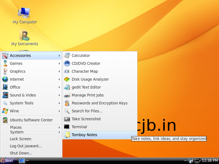Click the Office category icon
The width and height of the screenshot is (219, 164).
(5, 87)
